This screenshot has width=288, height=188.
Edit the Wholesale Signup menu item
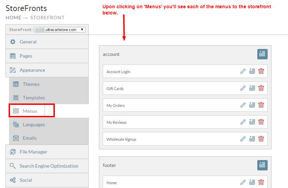click(243, 139)
